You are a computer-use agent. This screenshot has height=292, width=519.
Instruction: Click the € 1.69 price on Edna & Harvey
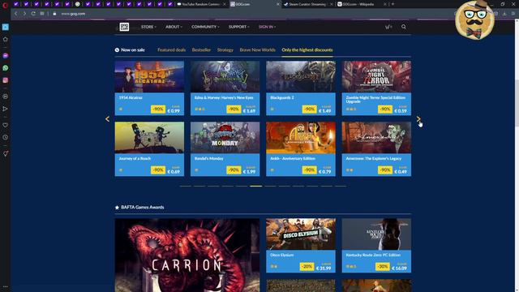coord(249,111)
